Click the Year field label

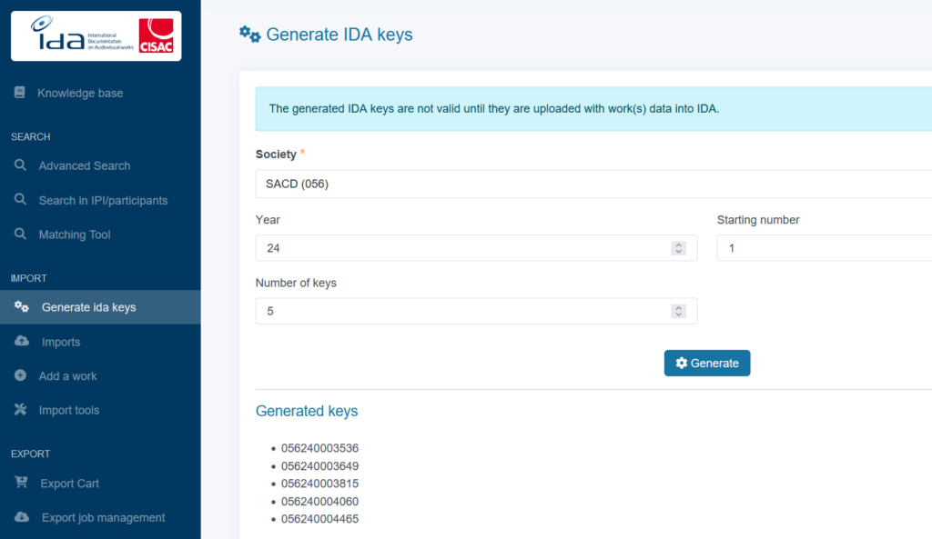pos(268,220)
